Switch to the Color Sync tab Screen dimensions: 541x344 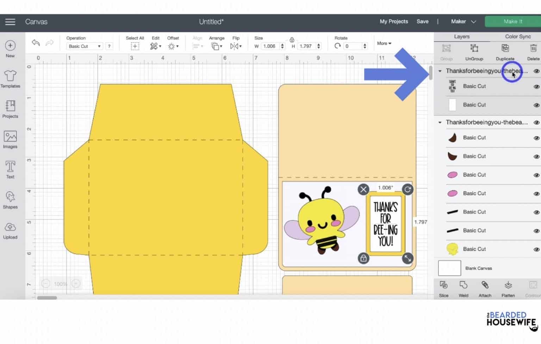point(517,37)
